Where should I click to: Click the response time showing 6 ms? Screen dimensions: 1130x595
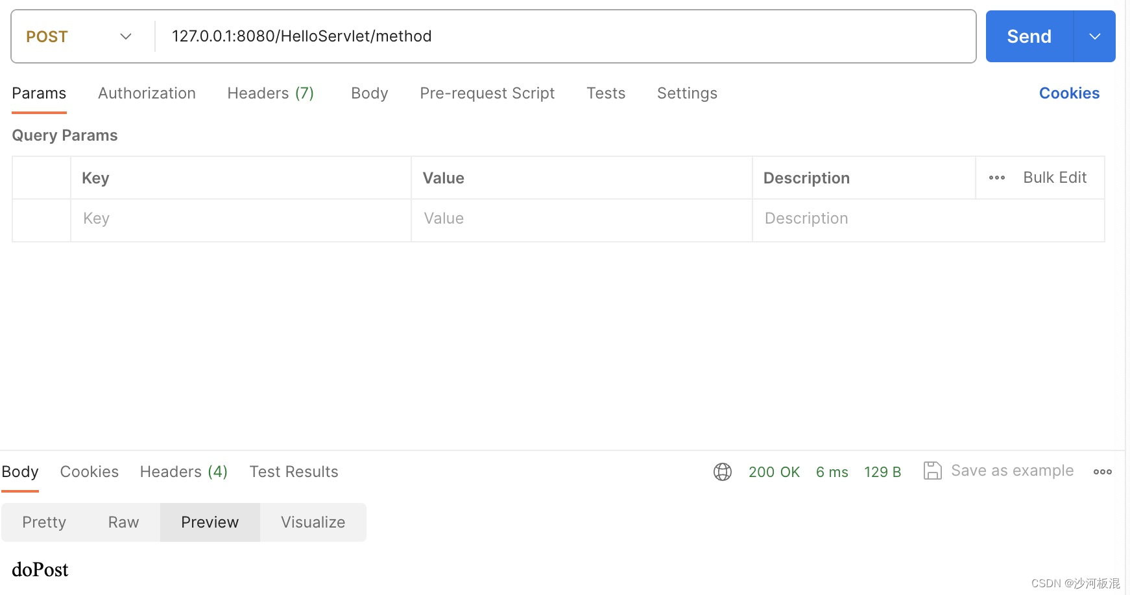[x=832, y=472]
